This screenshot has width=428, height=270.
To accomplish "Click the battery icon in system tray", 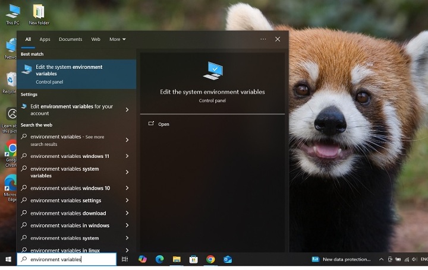I will click(398, 259).
